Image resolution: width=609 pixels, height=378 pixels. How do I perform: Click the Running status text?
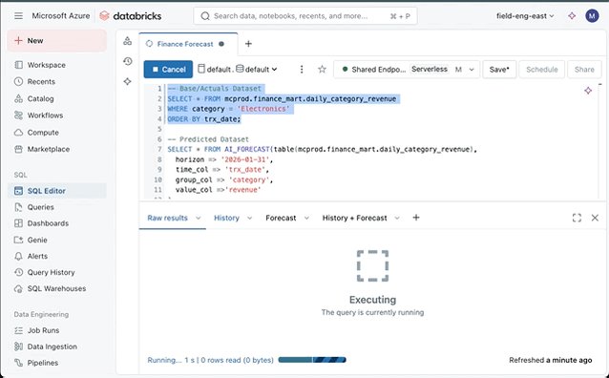pyautogui.click(x=210, y=360)
